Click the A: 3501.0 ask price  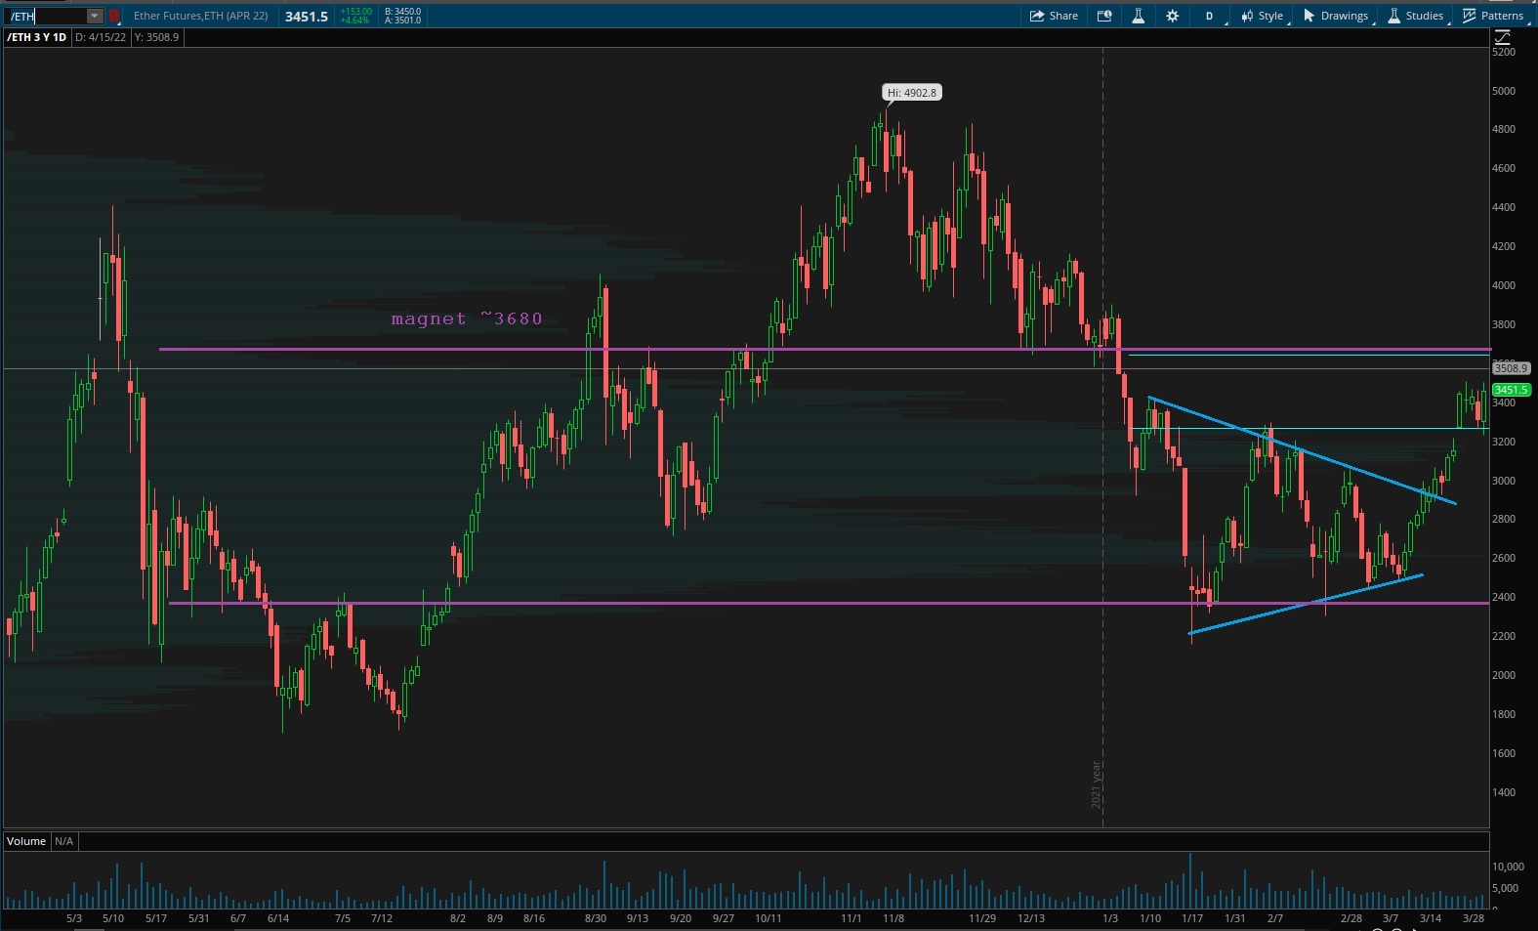402,21
